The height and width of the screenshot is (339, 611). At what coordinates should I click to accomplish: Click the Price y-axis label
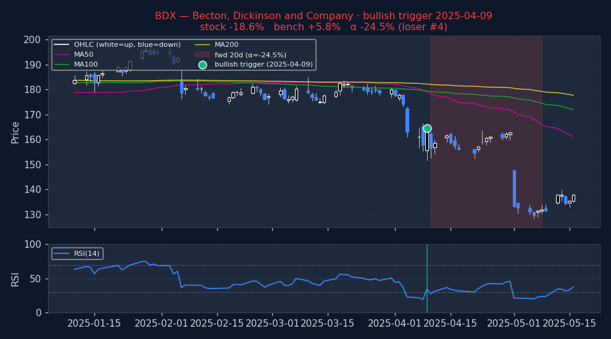(15, 132)
